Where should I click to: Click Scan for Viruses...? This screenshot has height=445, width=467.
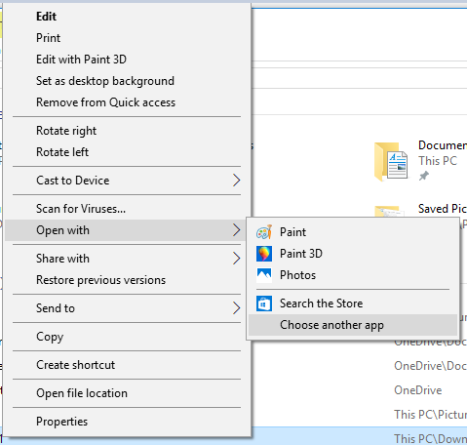(x=127, y=209)
